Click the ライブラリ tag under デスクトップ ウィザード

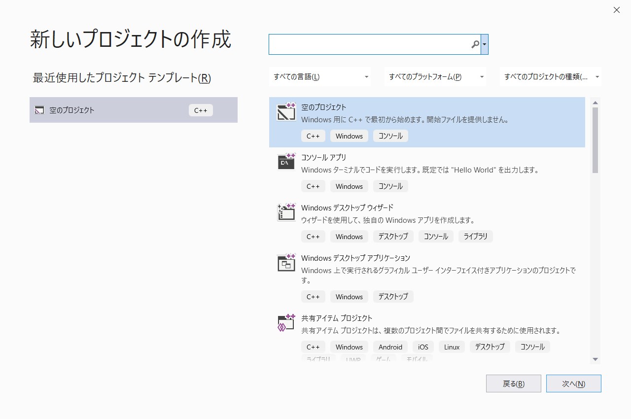click(x=476, y=237)
